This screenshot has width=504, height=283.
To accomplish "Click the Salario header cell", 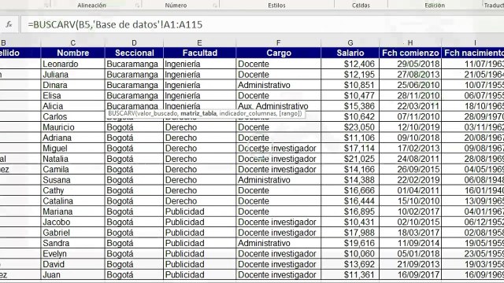I will [x=350, y=53].
